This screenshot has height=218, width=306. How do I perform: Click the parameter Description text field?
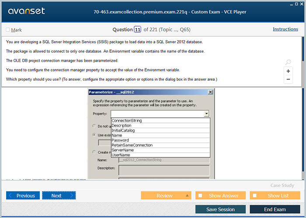pyautogui.click(x=164, y=170)
